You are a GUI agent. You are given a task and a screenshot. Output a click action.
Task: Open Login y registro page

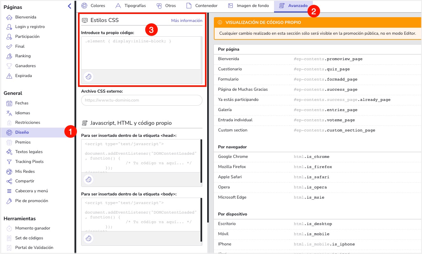pos(30,27)
